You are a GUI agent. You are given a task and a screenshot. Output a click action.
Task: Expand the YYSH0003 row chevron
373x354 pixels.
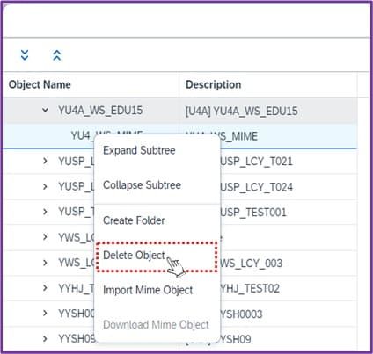click(45, 313)
